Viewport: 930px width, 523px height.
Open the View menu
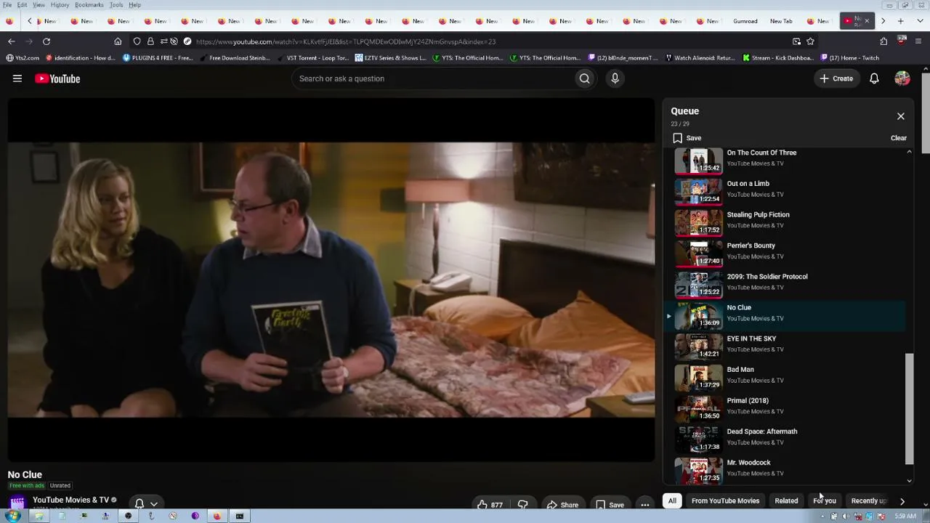click(39, 5)
